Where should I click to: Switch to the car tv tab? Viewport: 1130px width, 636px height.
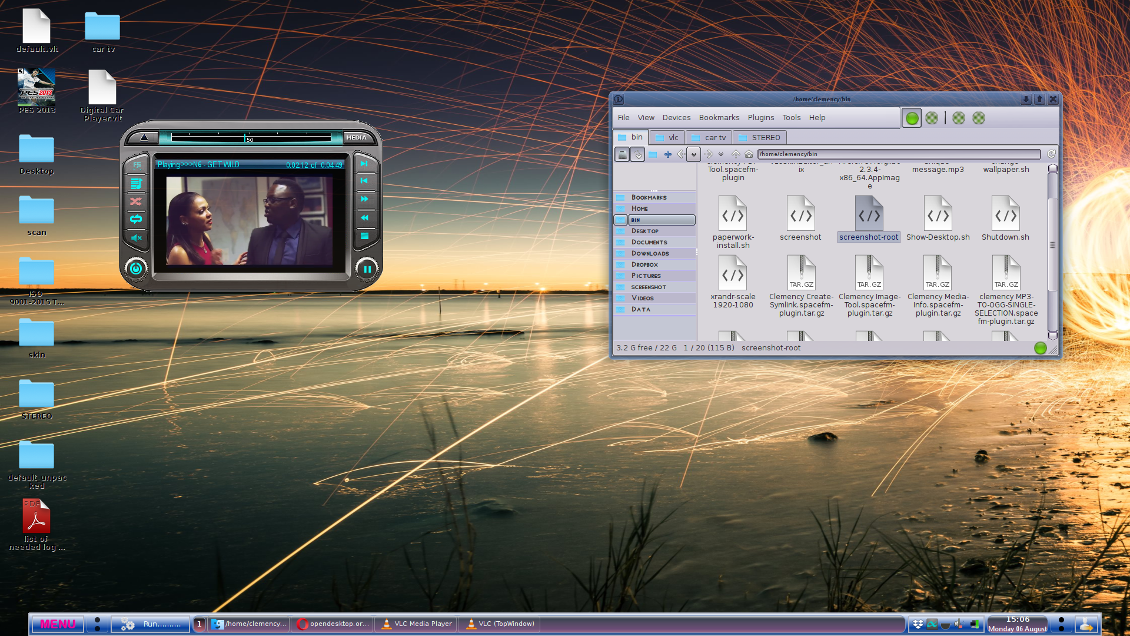coord(709,138)
